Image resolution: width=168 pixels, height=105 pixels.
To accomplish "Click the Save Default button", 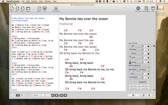I will pyautogui.click(x=134, y=88).
